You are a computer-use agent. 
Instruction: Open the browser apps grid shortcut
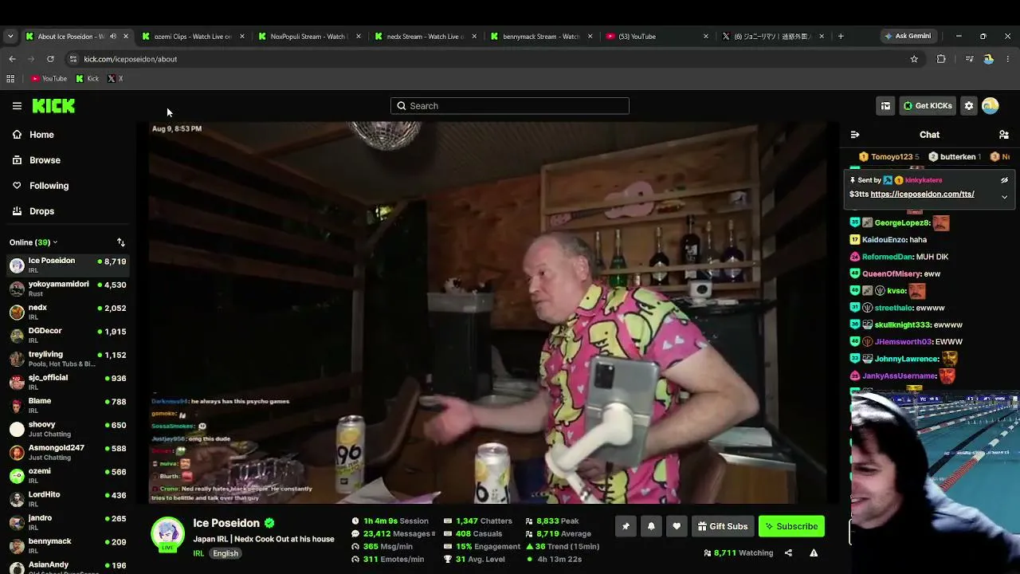10,78
